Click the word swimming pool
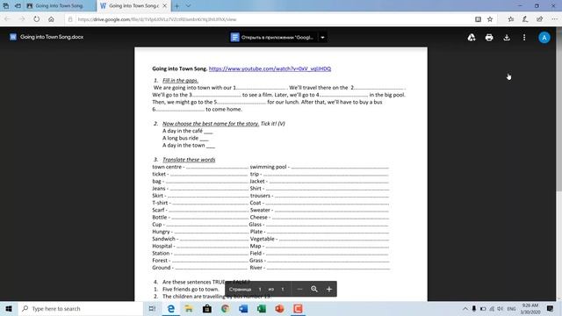 268,167
